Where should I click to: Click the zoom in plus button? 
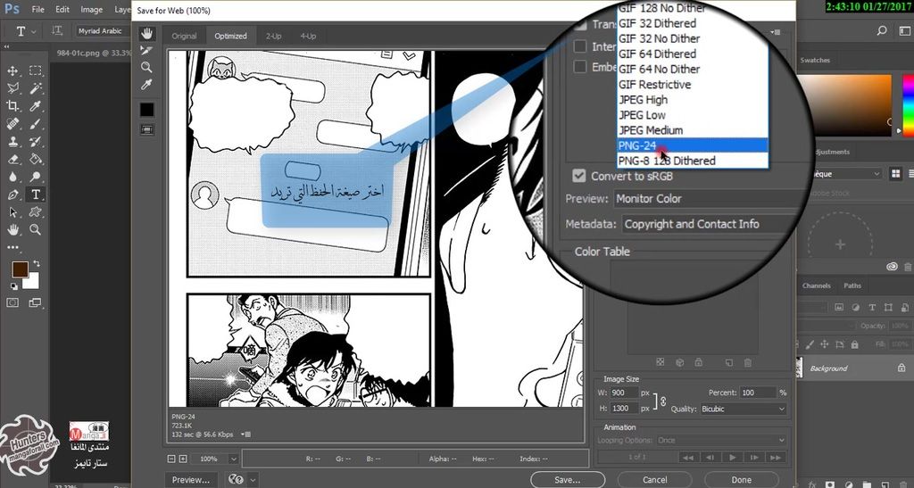click(182, 459)
